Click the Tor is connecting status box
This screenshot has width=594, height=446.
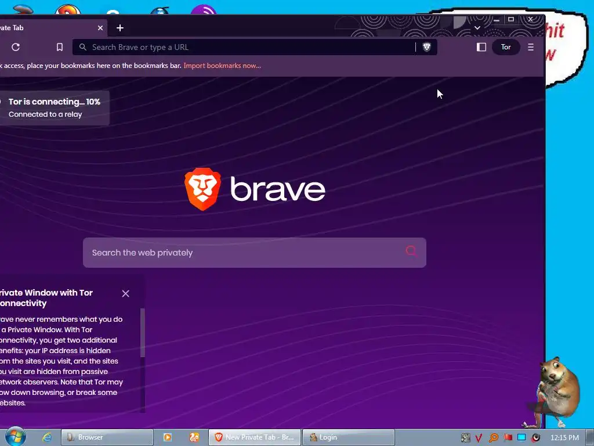coord(55,107)
